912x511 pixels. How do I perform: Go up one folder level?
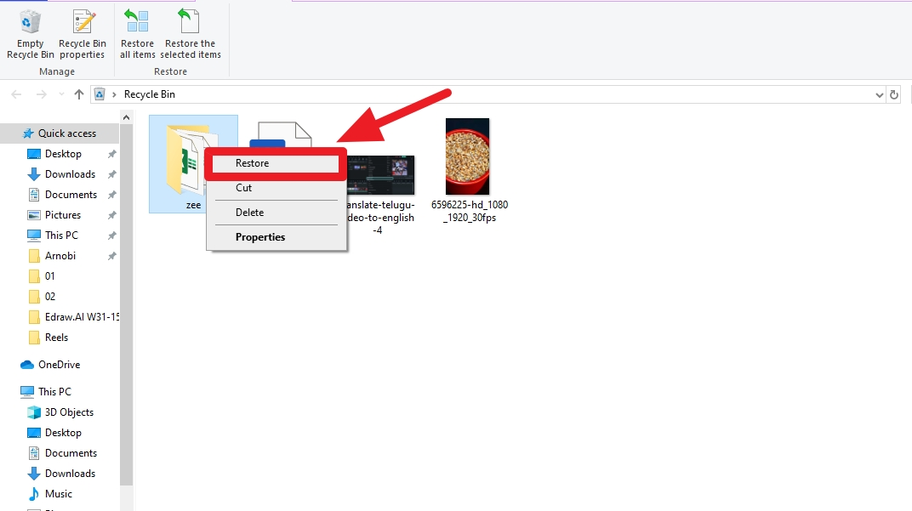[x=78, y=94]
